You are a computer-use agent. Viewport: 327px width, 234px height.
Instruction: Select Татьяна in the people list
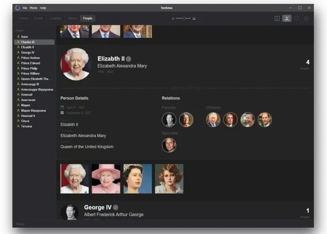click(34, 126)
